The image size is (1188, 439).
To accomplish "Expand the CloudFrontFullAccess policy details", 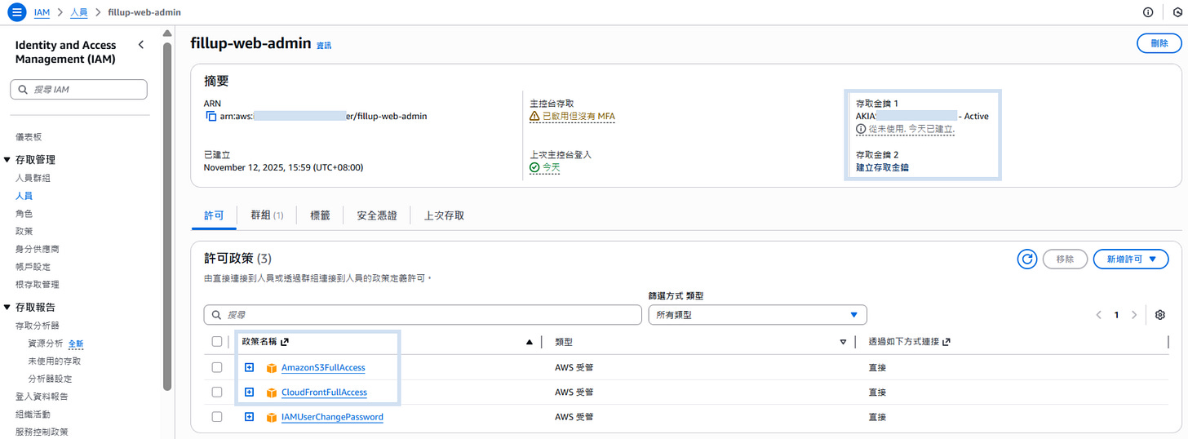I will click(250, 392).
